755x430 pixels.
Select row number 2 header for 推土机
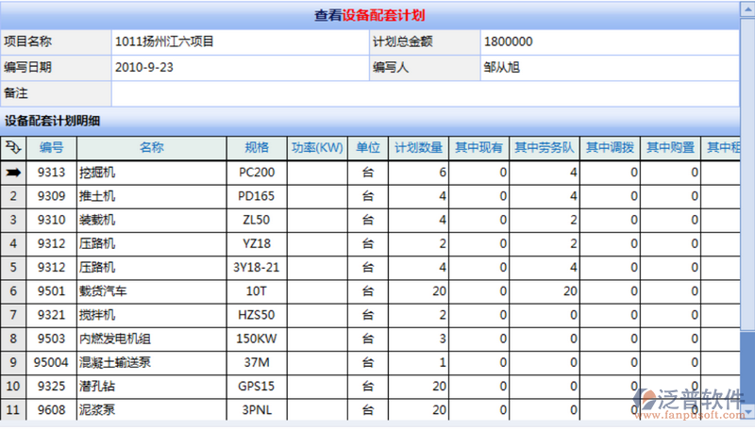(x=14, y=196)
